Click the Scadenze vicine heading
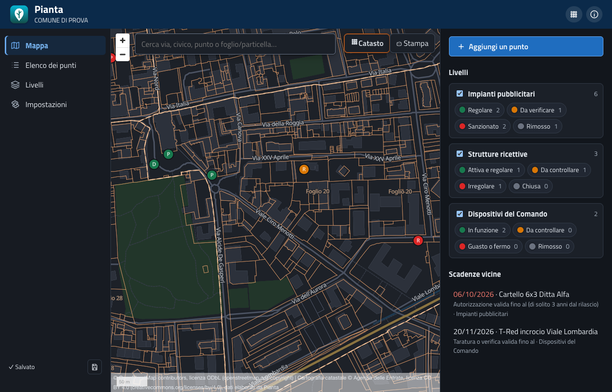 [475, 274]
